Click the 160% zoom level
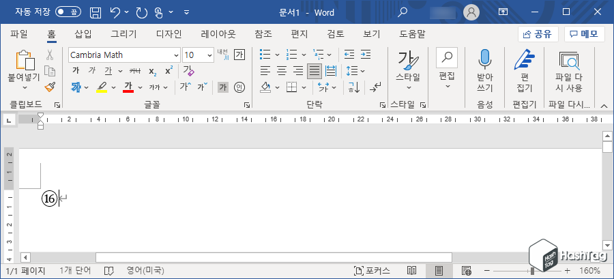This screenshot has width=614, height=279. coord(589,270)
